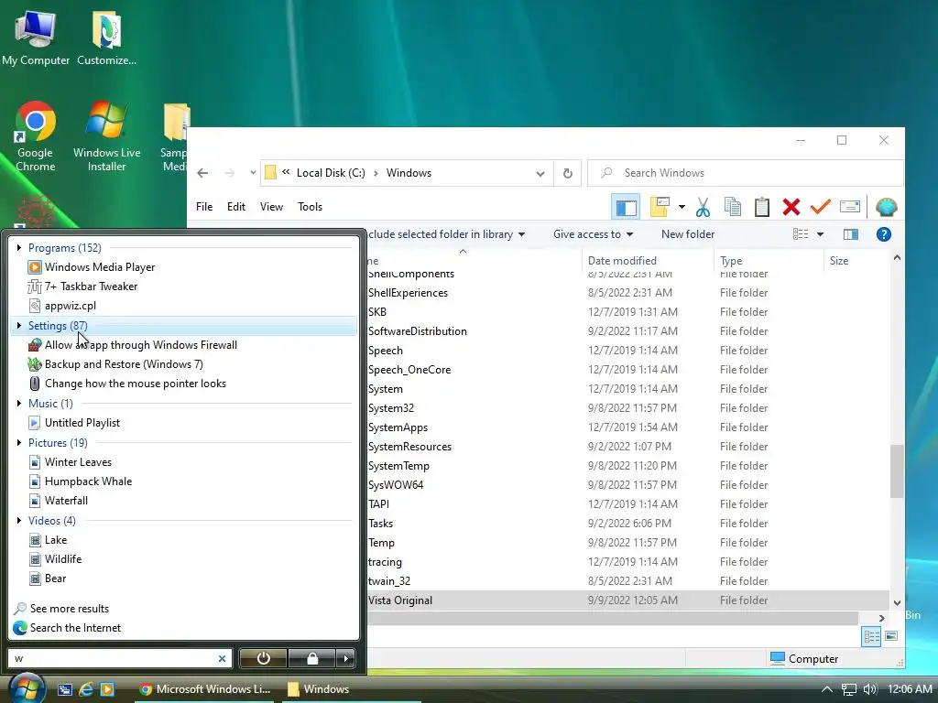Open 7+ Taskbar Tweaker result
The height and width of the screenshot is (703, 938).
point(91,287)
